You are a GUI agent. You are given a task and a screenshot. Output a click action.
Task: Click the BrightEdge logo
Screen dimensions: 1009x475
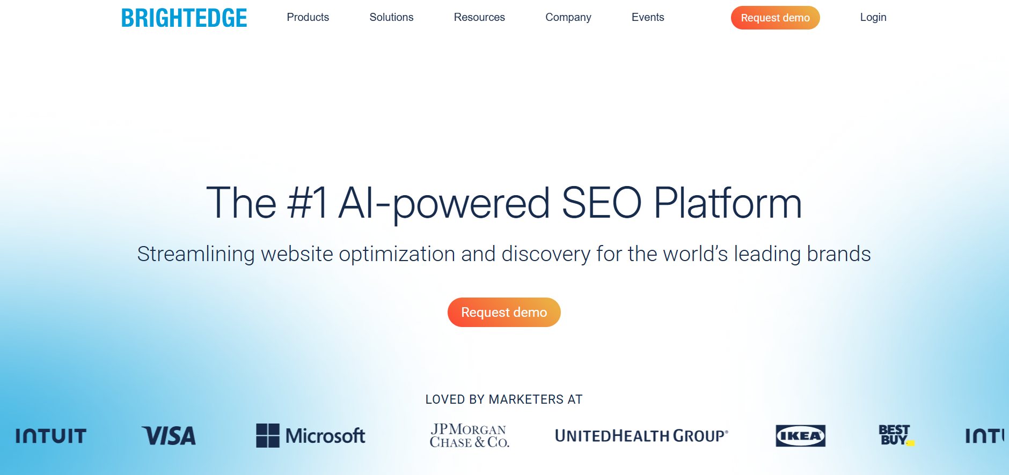coord(184,18)
